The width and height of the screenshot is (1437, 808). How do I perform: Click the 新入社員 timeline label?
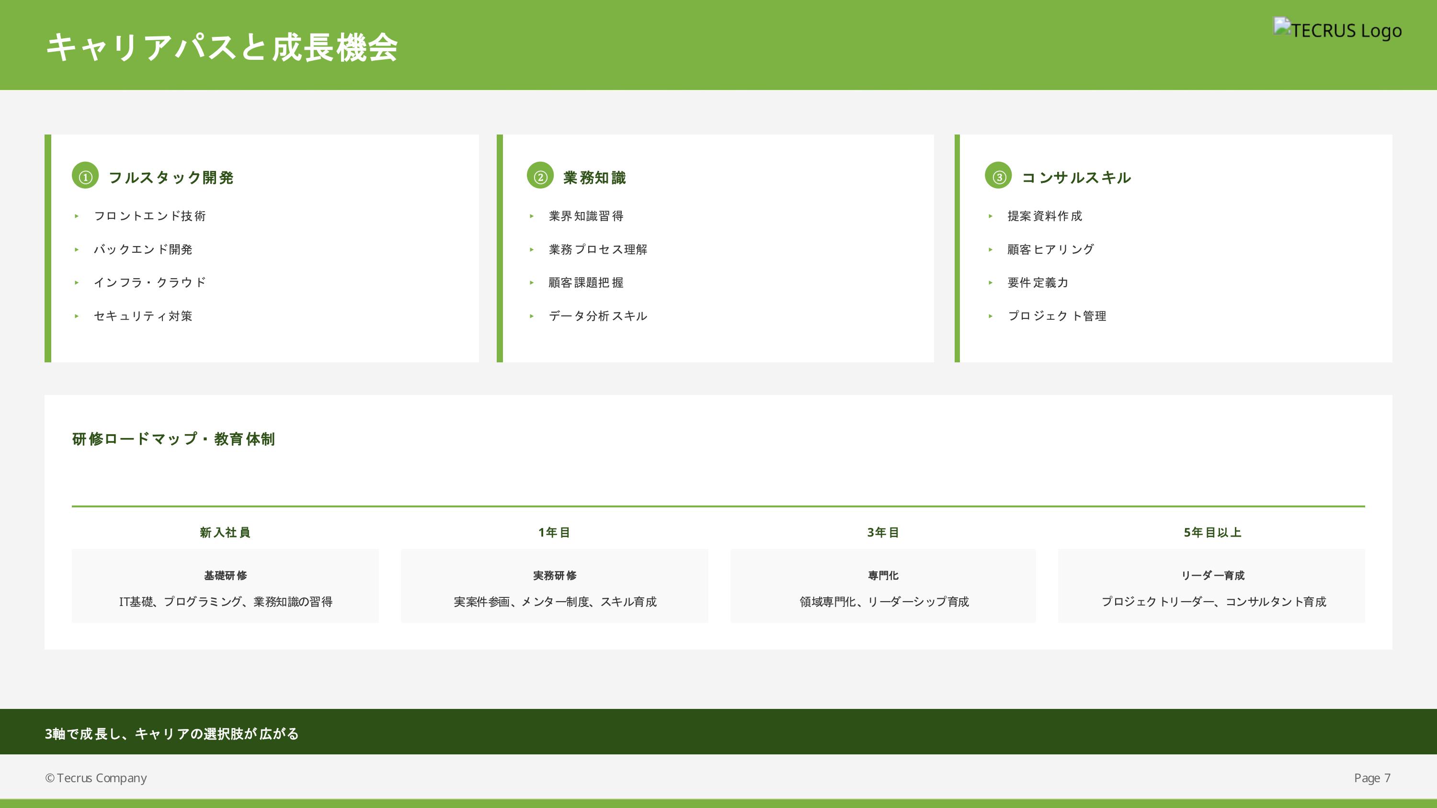coord(225,533)
